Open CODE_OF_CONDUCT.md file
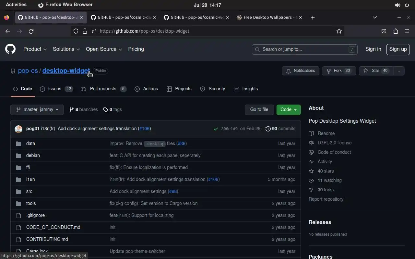 (x=53, y=227)
